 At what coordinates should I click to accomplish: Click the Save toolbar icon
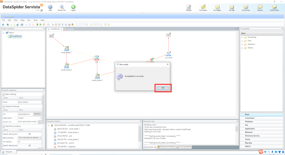click(x=22, y=25)
